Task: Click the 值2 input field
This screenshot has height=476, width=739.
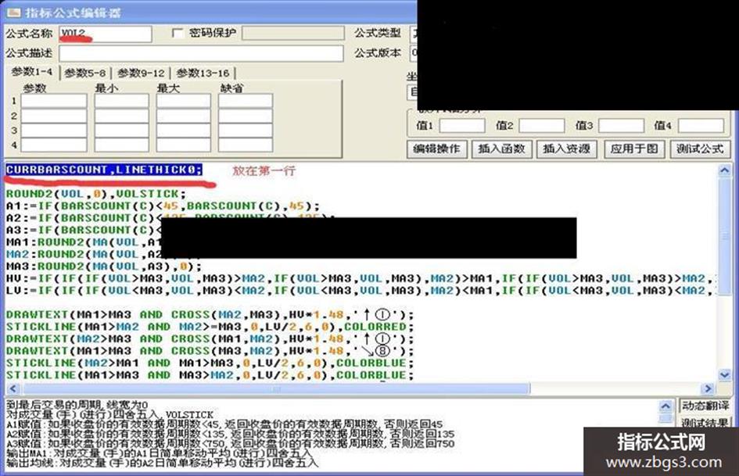Action: click(x=541, y=125)
